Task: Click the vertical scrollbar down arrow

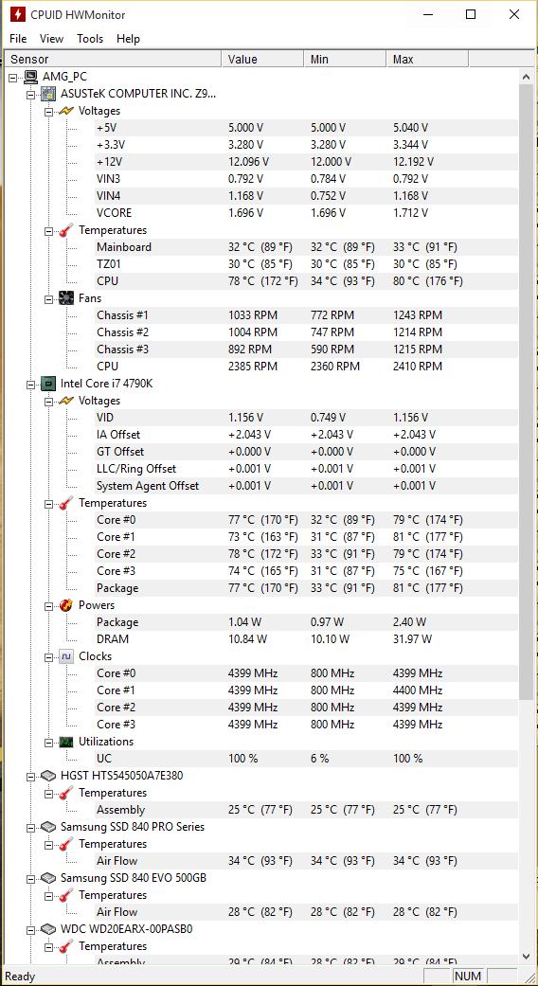Action: pyautogui.click(x=527, y=956)
